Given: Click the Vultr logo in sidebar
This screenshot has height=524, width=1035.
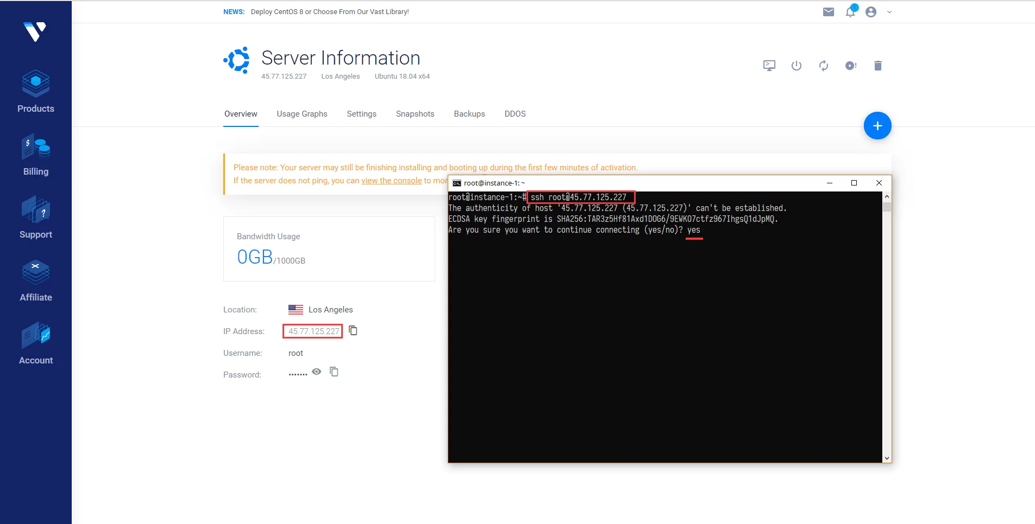Looking at the screenshot, I should click(35, 32).
